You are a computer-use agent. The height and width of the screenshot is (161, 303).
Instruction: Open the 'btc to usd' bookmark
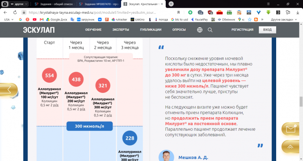click(180, 19)
